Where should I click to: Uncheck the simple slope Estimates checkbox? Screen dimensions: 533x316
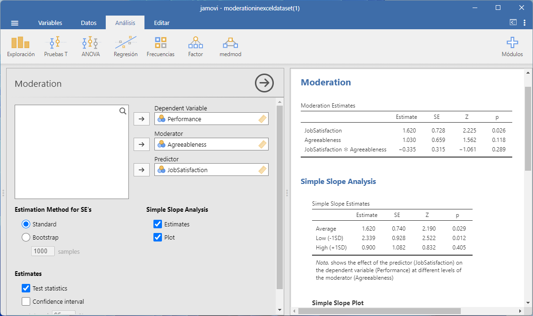pos(158,224)
